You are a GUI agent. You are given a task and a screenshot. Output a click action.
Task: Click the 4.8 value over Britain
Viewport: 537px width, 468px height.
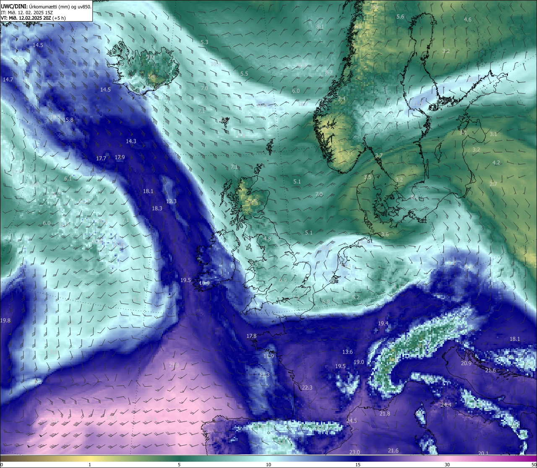tap(267, 238)
